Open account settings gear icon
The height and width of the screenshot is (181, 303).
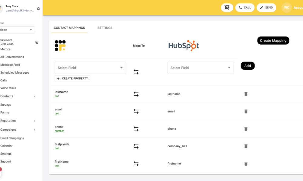(x=38, y=9)
